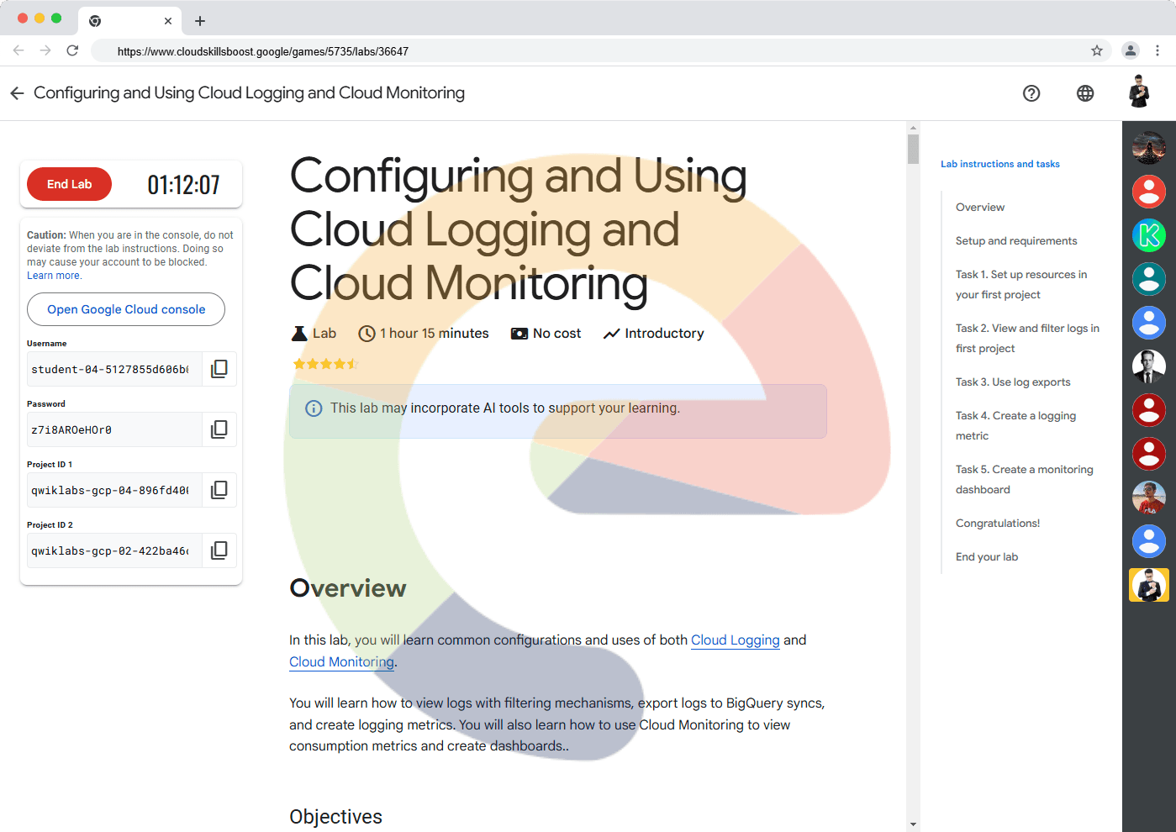Follow the Learn more link
The height and width of the screenshot is (832, 1176).
(54, 276)
